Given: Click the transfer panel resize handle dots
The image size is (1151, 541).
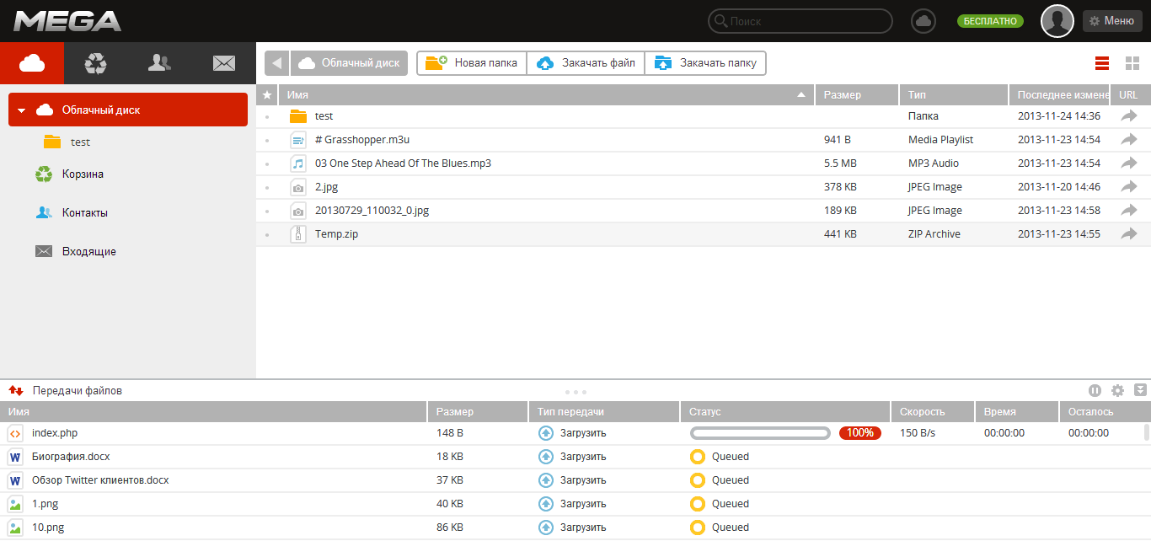Looking at the screenshot, I should point(575,392).
